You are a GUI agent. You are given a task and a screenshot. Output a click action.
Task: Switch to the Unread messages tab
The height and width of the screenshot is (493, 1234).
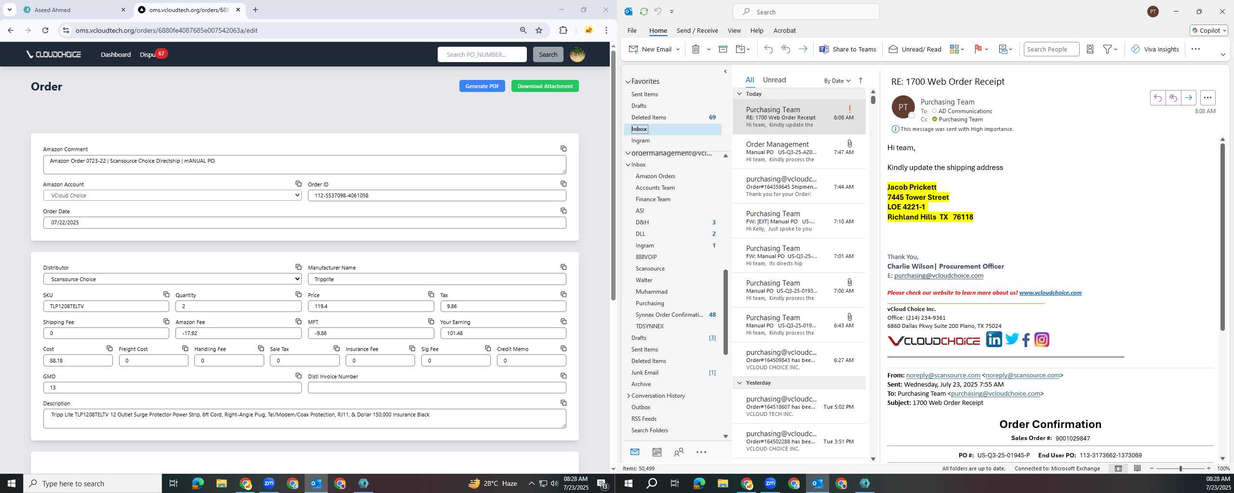point(774,80)
